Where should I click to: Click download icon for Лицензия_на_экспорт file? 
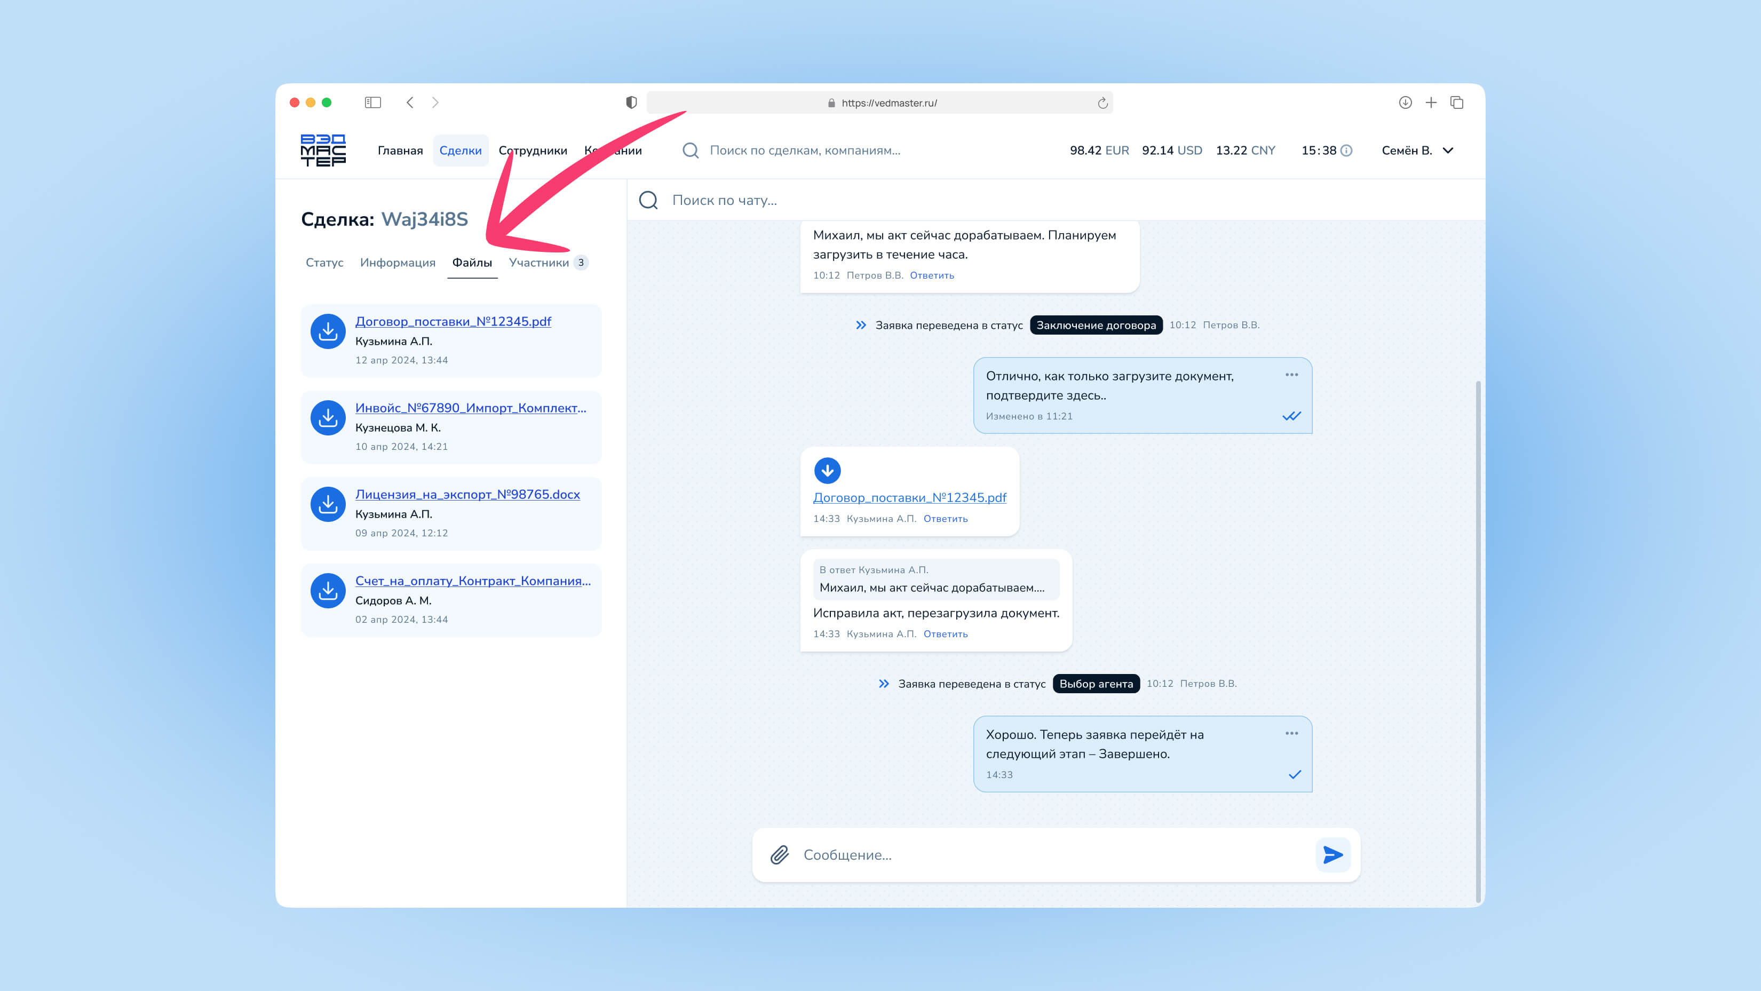328,504
